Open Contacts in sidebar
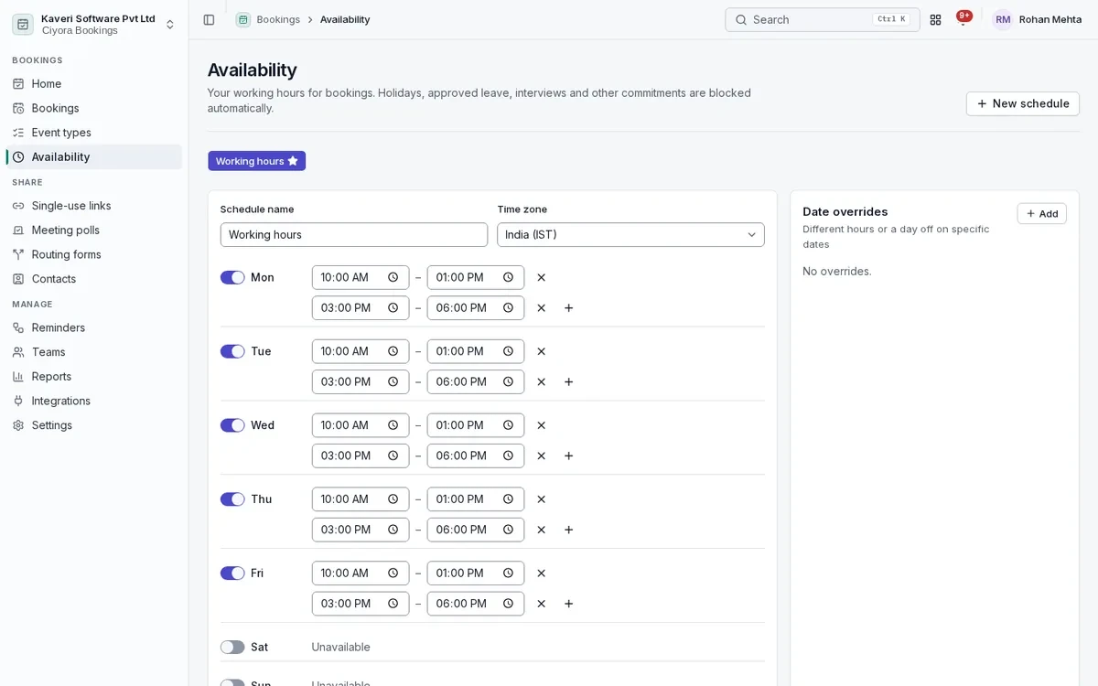This screenshot has height=686, width=1098. point(93,279)
